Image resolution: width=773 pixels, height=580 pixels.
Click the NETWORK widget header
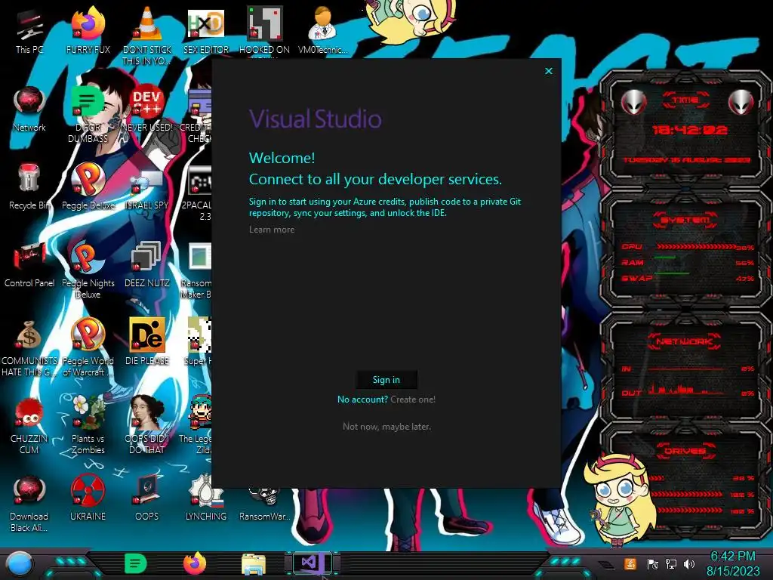685,341
